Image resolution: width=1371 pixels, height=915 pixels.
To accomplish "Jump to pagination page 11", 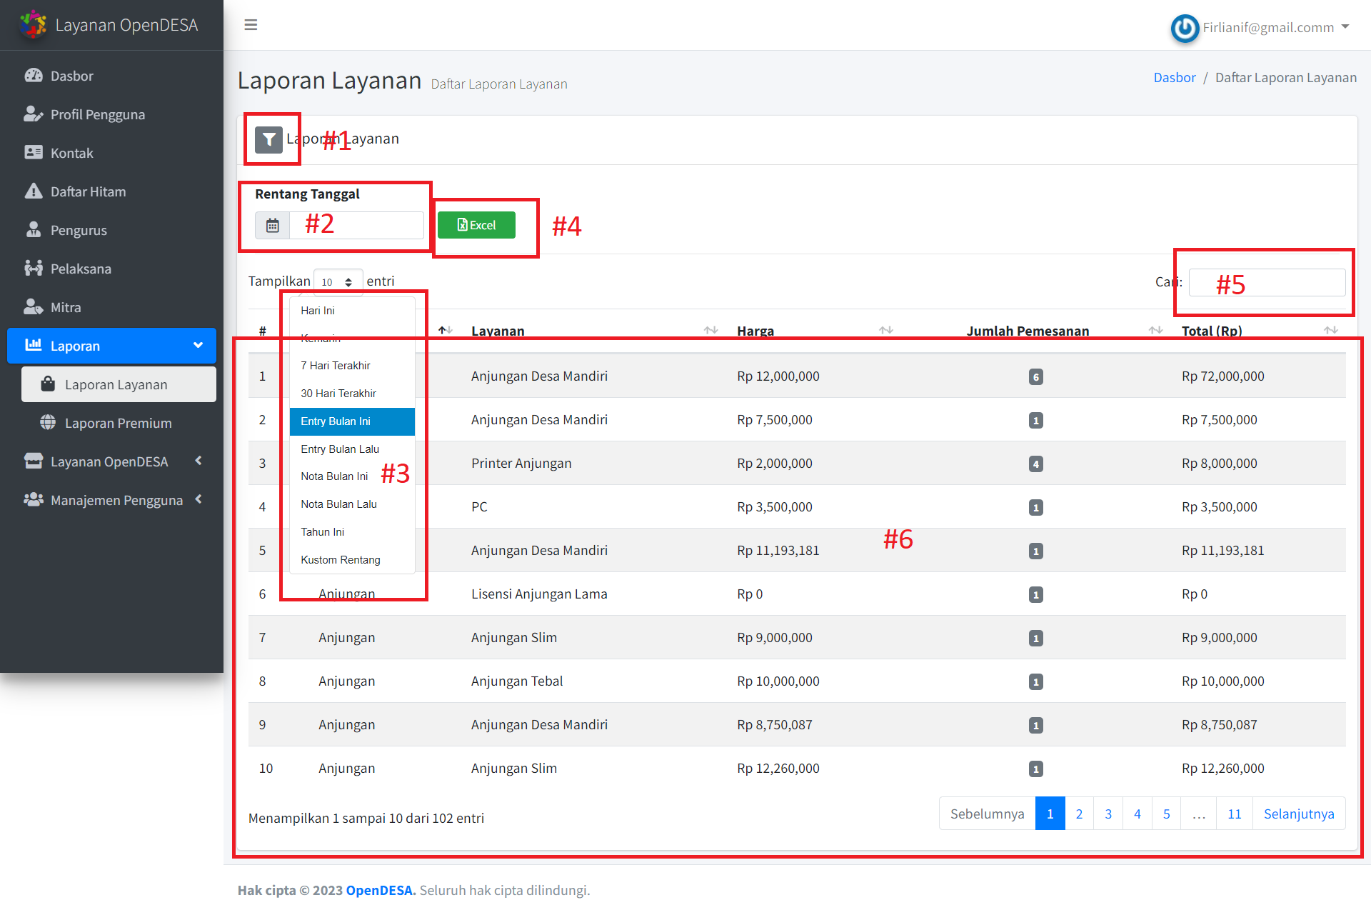I will click(1235, 814).
